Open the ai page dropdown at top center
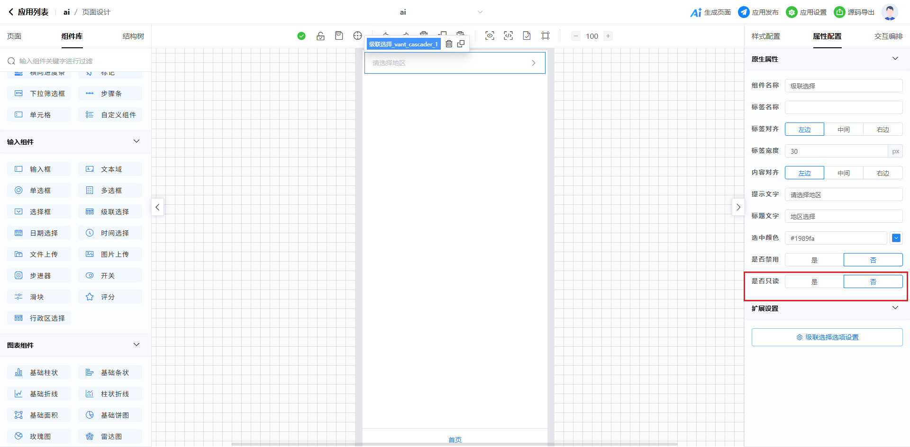 tap(480, 12)
